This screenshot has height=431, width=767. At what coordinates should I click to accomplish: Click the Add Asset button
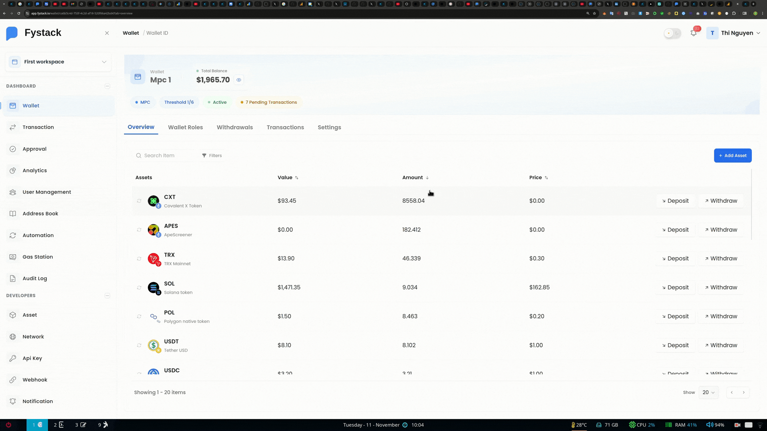pos(733,155)
